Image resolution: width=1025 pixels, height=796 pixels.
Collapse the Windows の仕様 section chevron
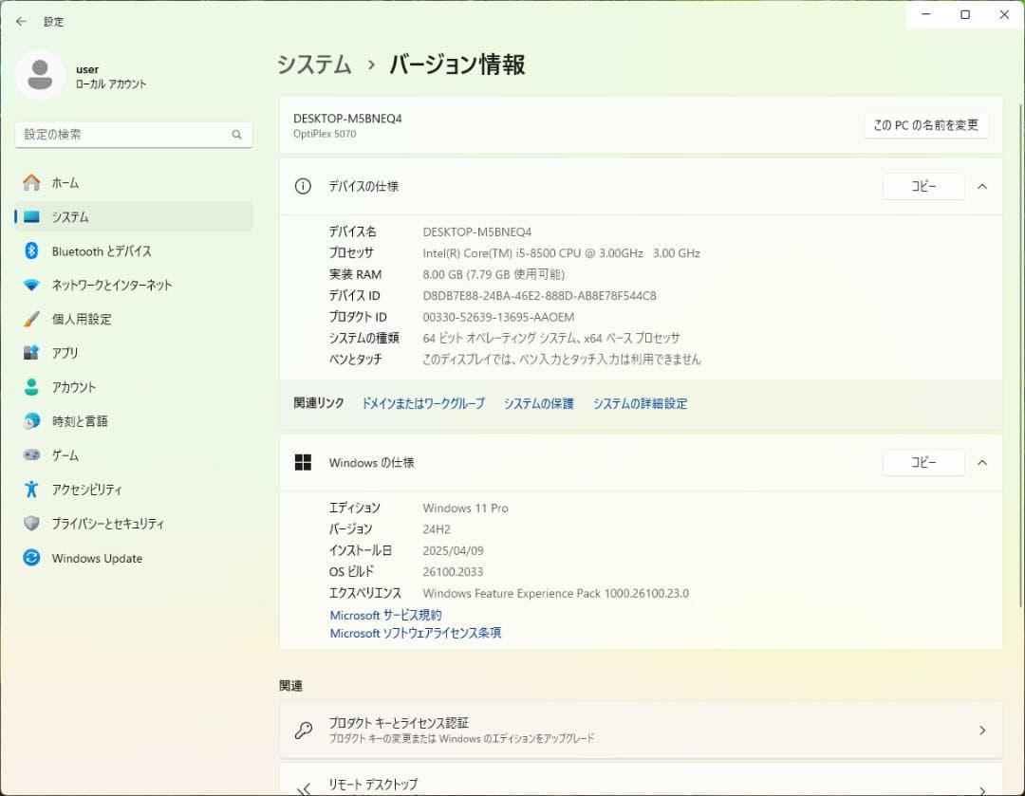point(982,463)
